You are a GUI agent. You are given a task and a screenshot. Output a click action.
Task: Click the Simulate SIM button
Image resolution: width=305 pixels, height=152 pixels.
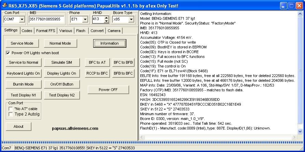coord(62,62)
